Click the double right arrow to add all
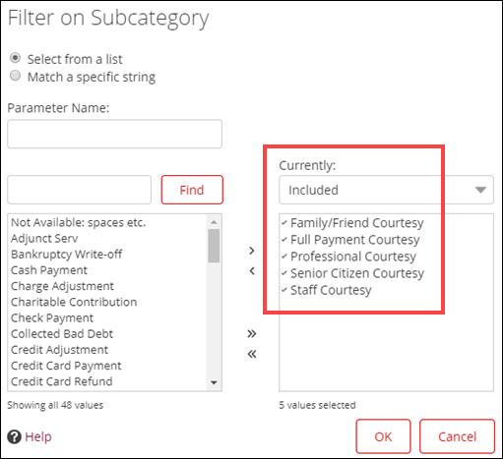The width and height of the screenshot is (503, 459). (252, 333)
